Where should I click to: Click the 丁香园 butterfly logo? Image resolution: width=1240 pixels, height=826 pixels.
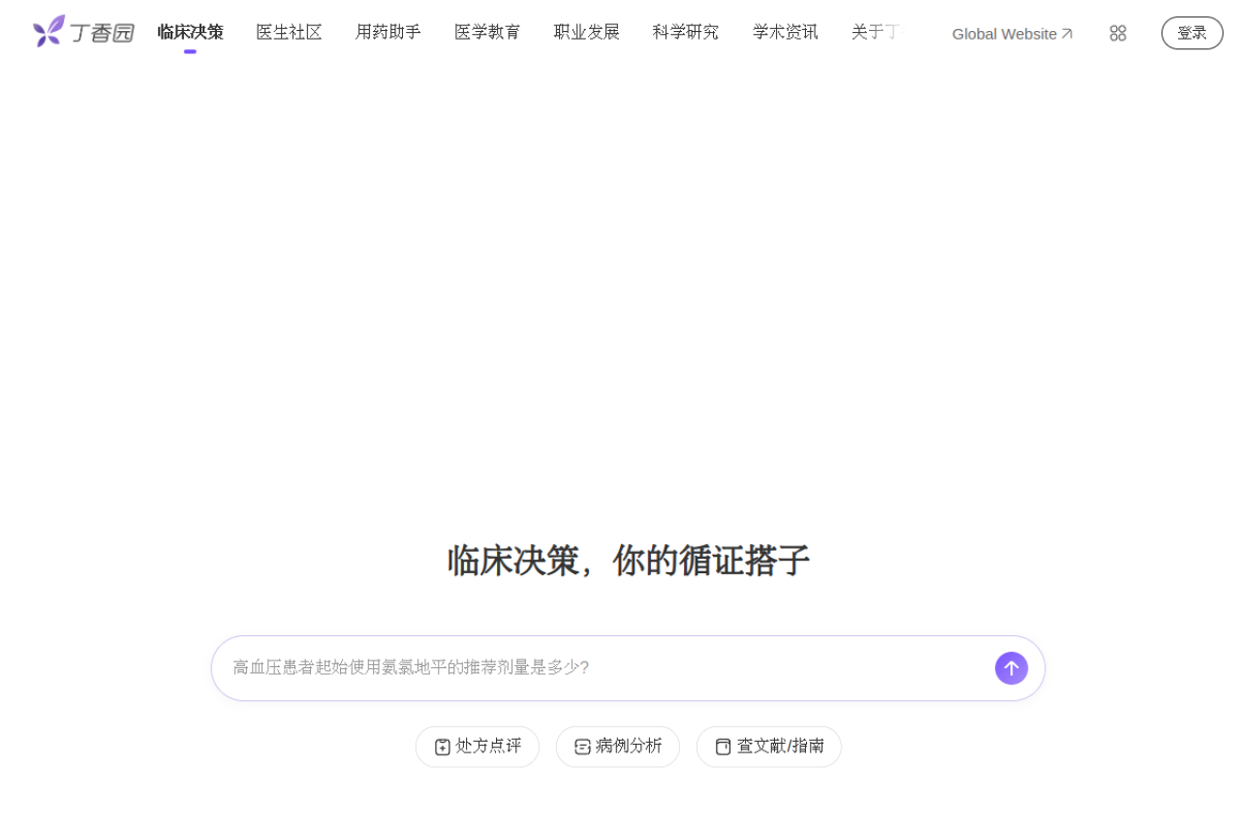[x=83, y=32]
